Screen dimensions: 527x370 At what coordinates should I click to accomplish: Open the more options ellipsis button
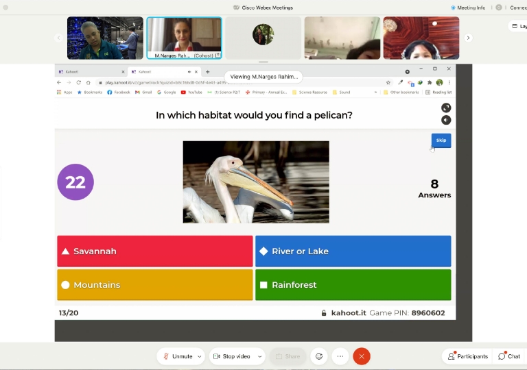pyautogui.click(x=340, y=356)
